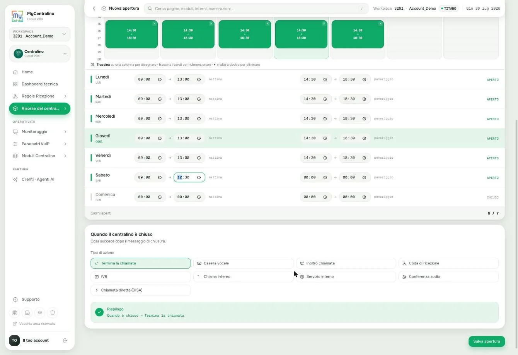Select Termina la chiamata action

(x=141, y=263)
